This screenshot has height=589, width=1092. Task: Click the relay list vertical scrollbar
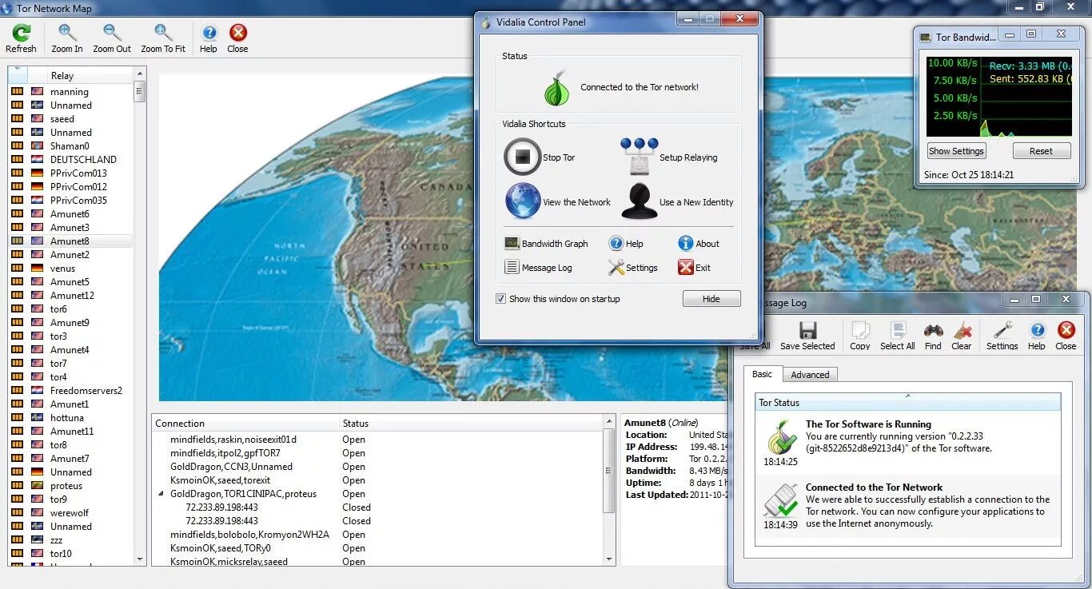click(x=140, y=316)
